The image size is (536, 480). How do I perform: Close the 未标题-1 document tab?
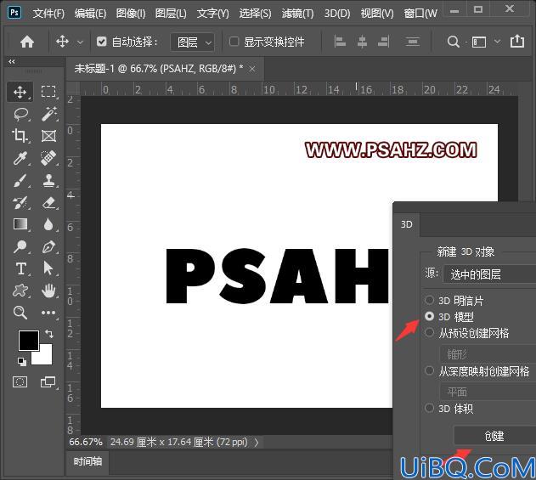coord(252,69)
